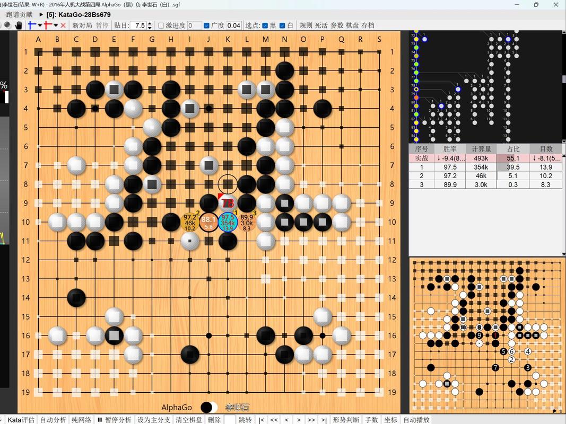Image resolution: width=566 pixels, height=424 pixels.
Task: Select candidate move 89.9 on board
Action: tap(247, 222)
